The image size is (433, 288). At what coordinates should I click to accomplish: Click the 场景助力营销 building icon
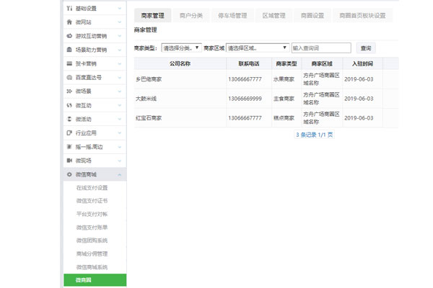[x=69, y=50]
